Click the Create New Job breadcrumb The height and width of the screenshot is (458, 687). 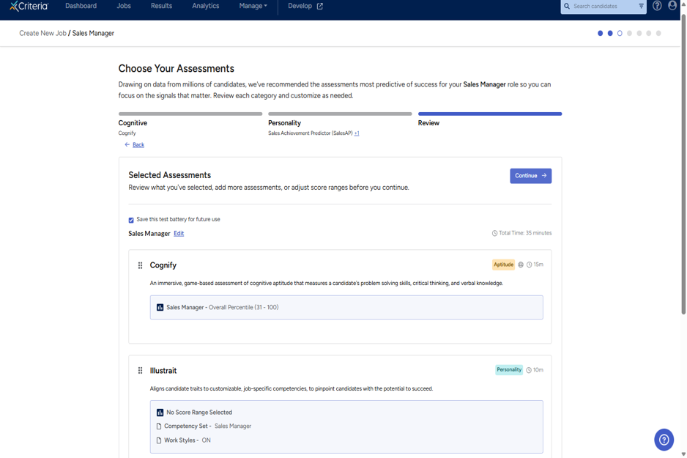coord(42,33)
